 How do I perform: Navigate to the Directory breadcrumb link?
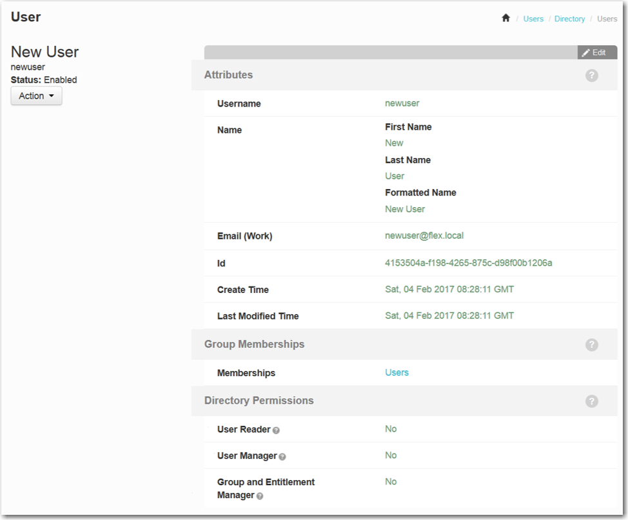(x=569, y=19)
